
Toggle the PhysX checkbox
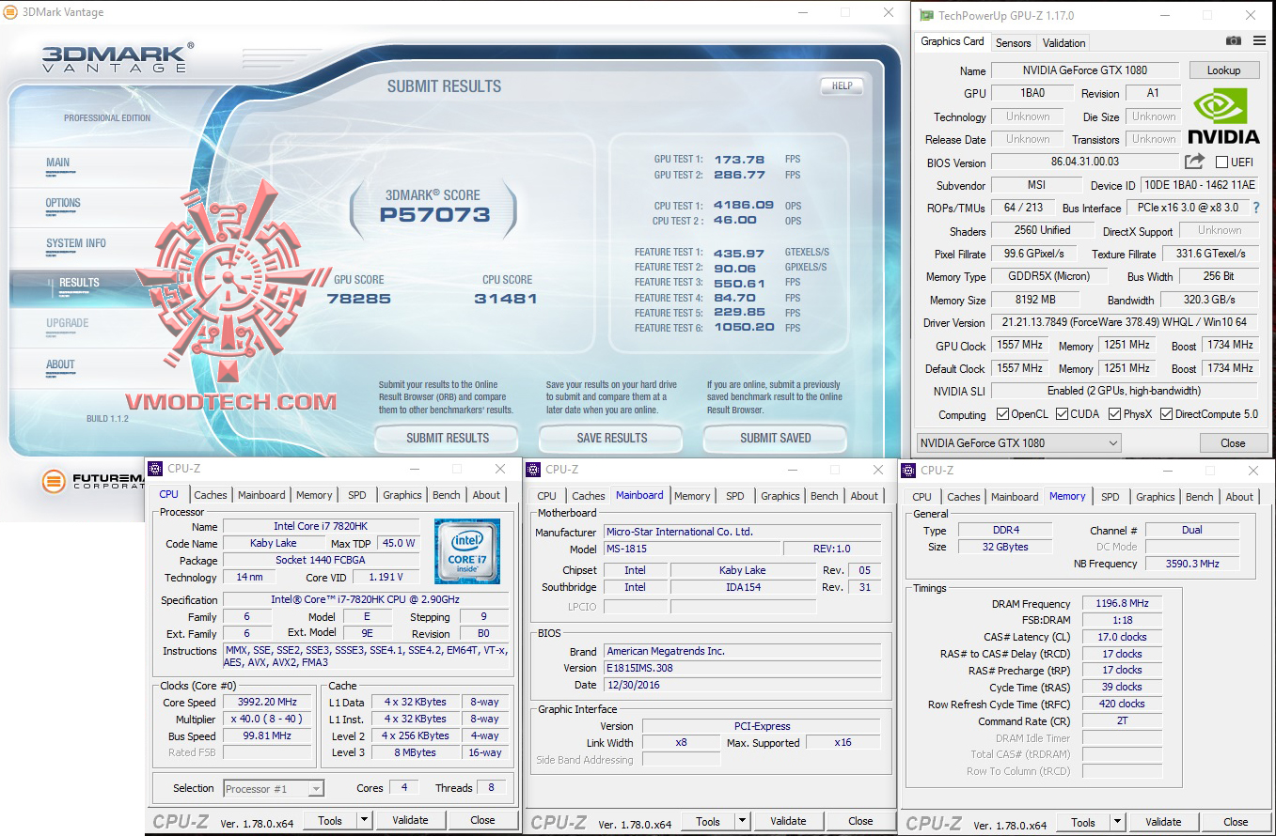pyautogui.click(x=1115, y=414)
